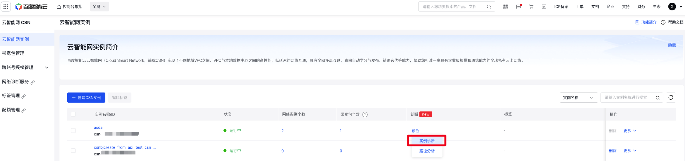Screen dimensions: 685x161
Task: Open 工单 in top navigation
Action: pos(580,7)
